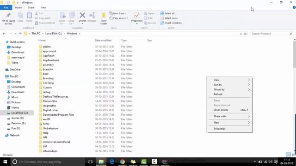This screenshot has height=166, width=296.
Task: Choose Properties from context menu
Action: click(229, 129)
